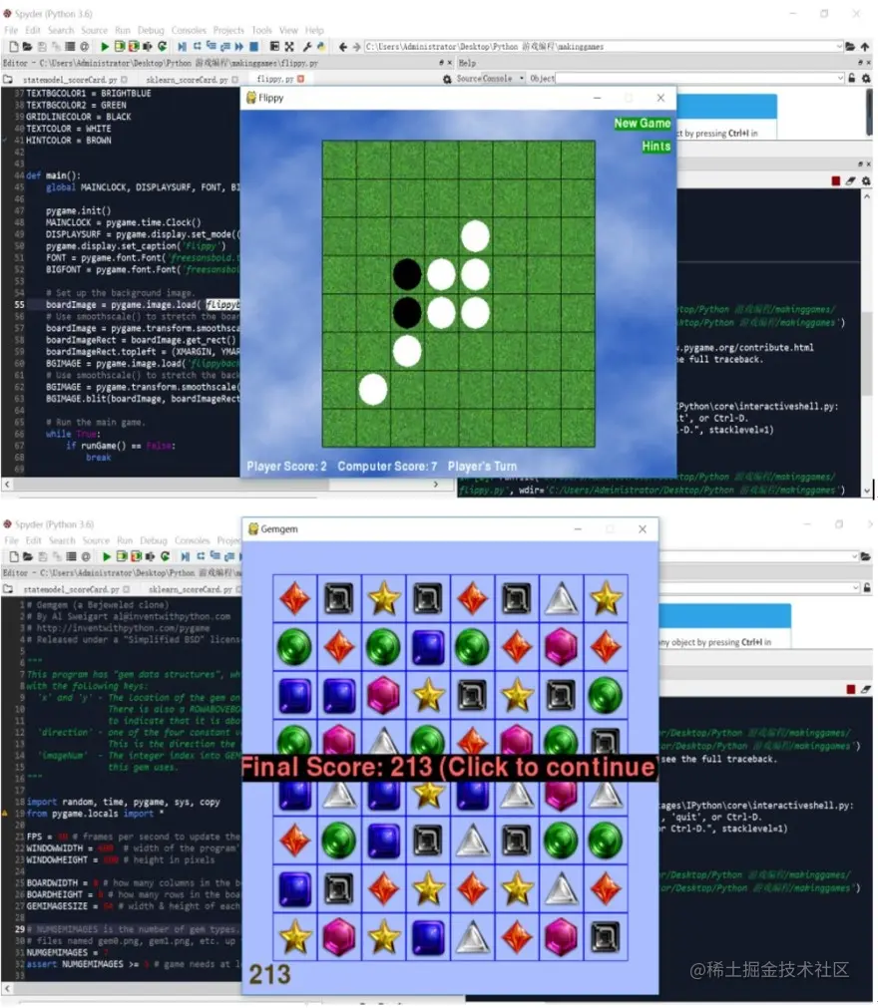Click "import random, time, pygame" code line
This screenshot has width=878, height=1008.
(x=124, y=802)
